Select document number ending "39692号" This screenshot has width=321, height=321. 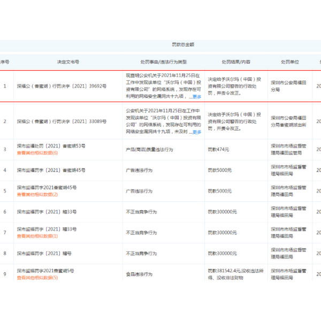[62, 86]
